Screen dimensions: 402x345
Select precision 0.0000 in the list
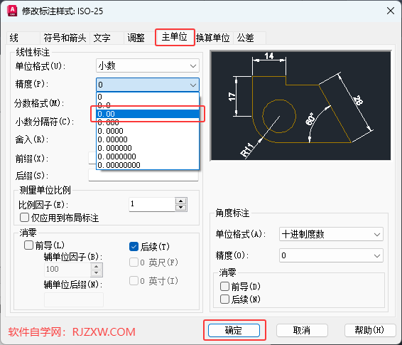(x=148, y=131)
